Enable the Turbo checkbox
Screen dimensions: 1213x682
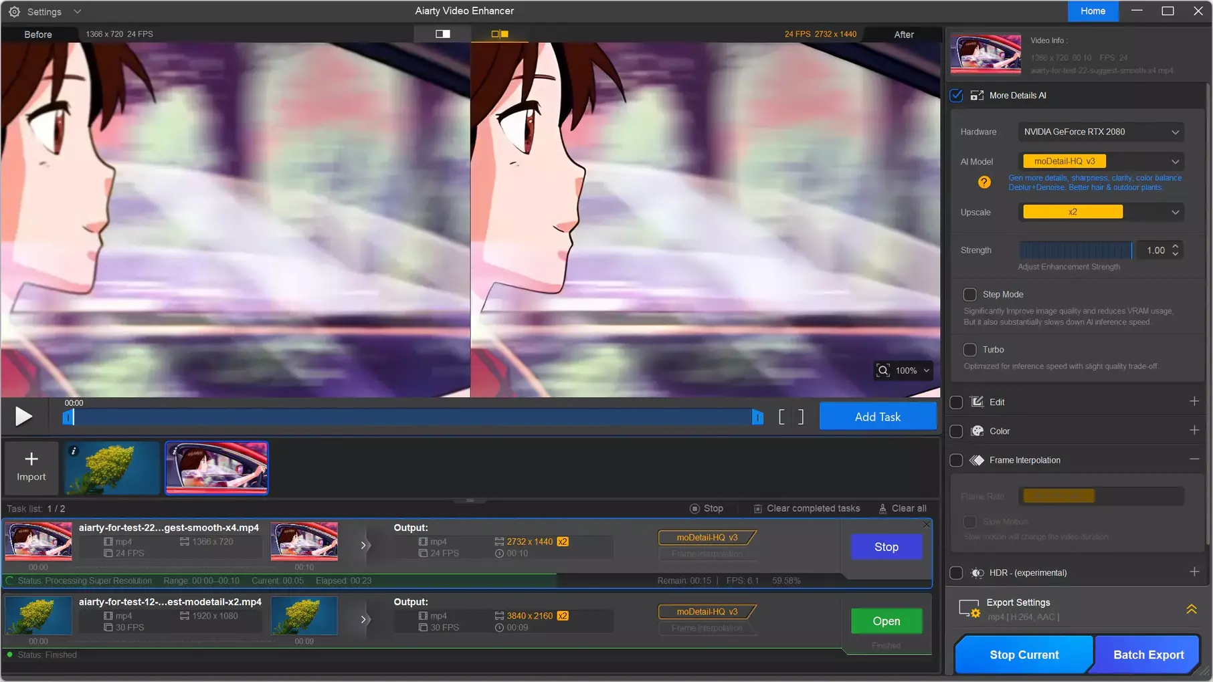point(969,350)
